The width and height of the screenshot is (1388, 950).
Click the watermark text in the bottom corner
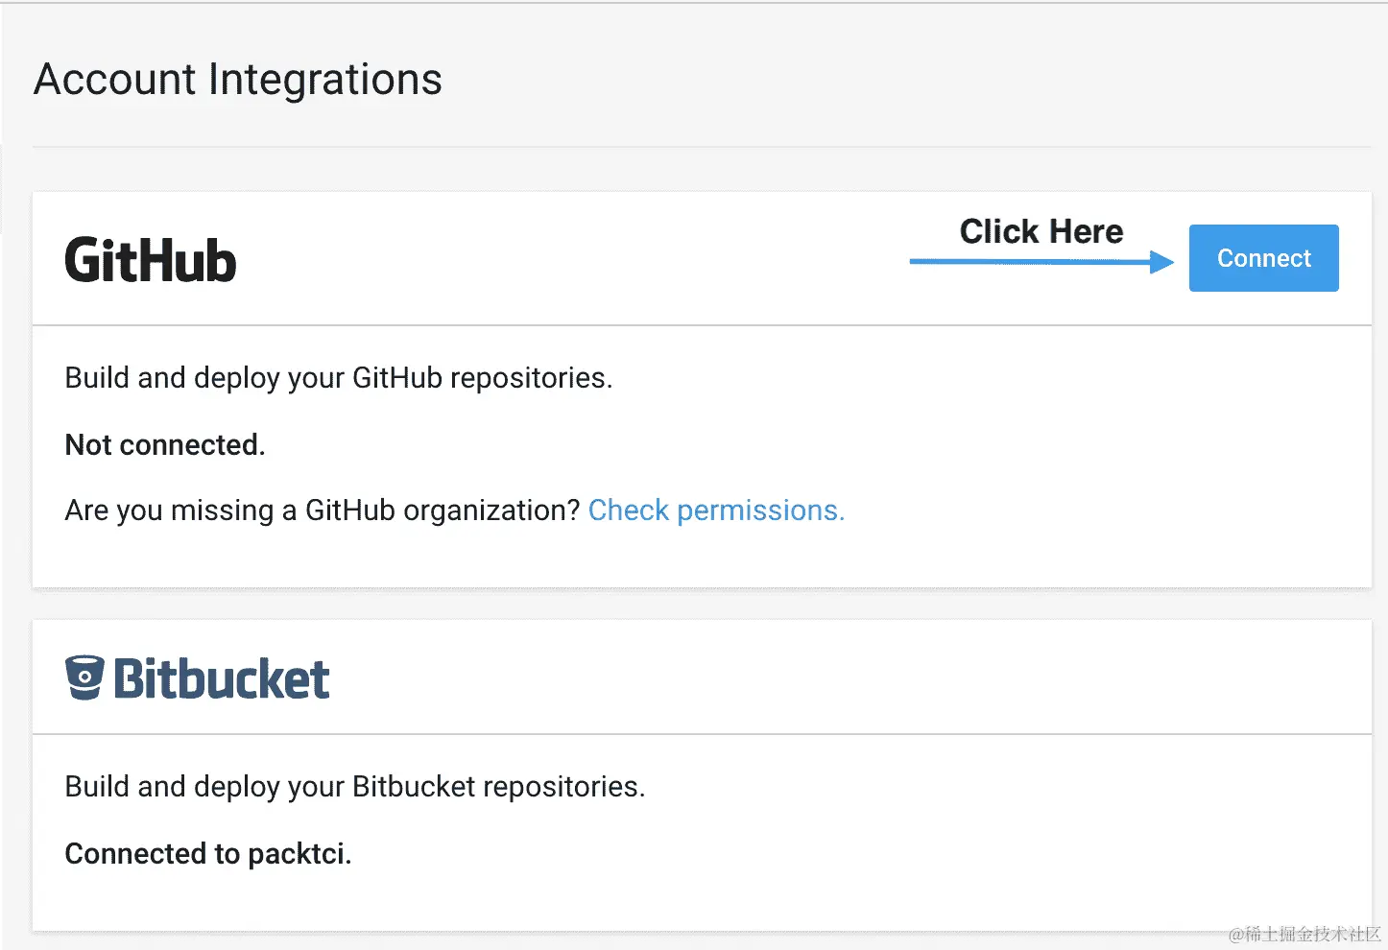click(1304, 934)
